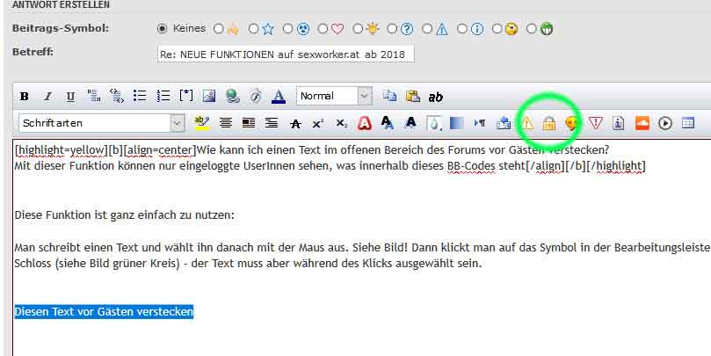Apply strikethrough to selected text
711x356 pixels.
click(x=295, y=123)
